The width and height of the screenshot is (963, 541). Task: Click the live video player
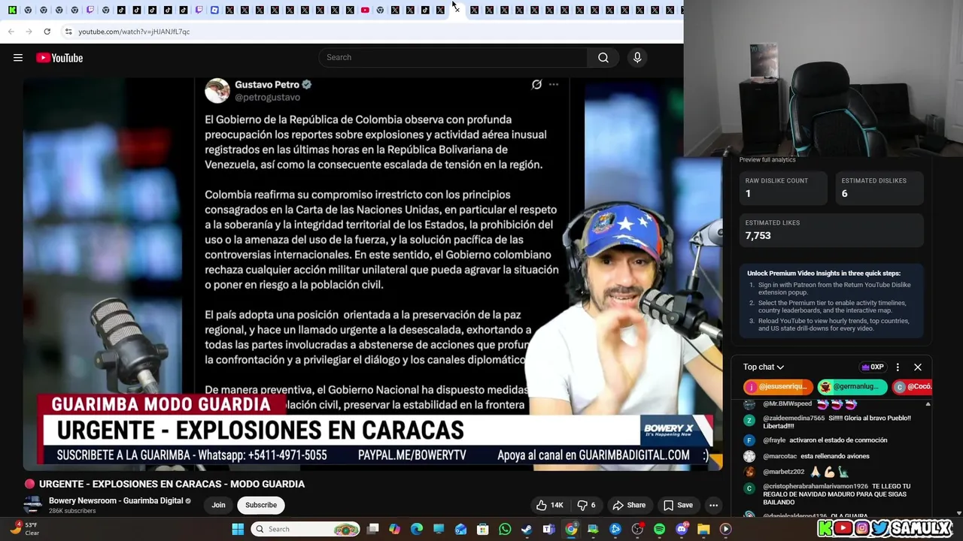pyautogui.click(x=372, y=274)
